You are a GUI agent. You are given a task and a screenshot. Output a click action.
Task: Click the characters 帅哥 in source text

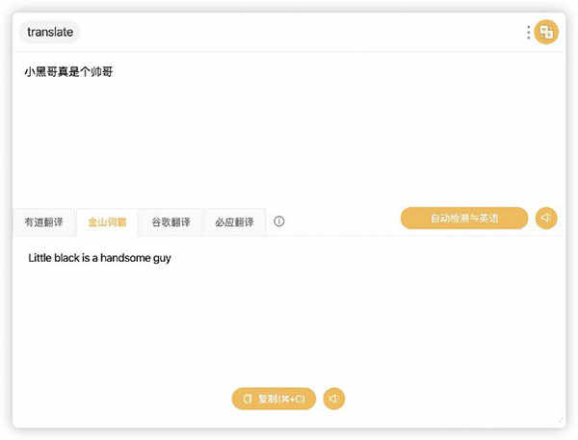tap(102, 71)
